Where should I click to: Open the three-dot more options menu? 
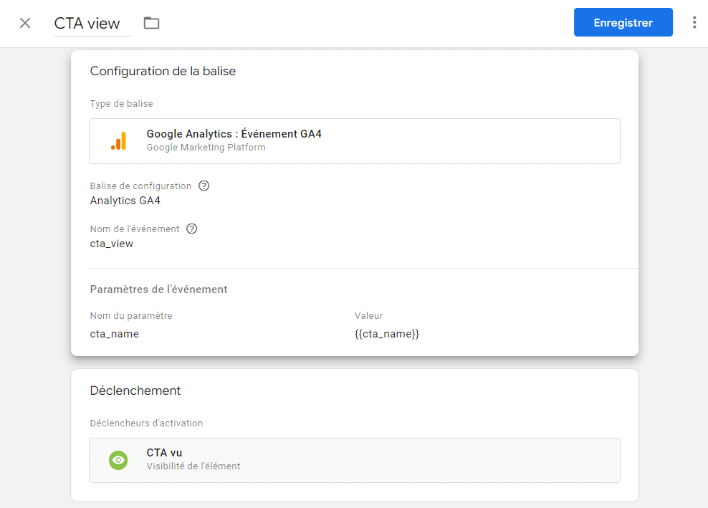coord(694,22)
